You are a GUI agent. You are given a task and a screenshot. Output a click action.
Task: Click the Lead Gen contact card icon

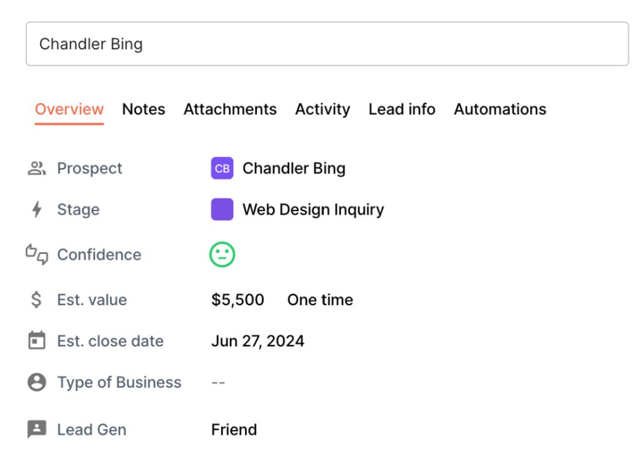click(37, 429)
